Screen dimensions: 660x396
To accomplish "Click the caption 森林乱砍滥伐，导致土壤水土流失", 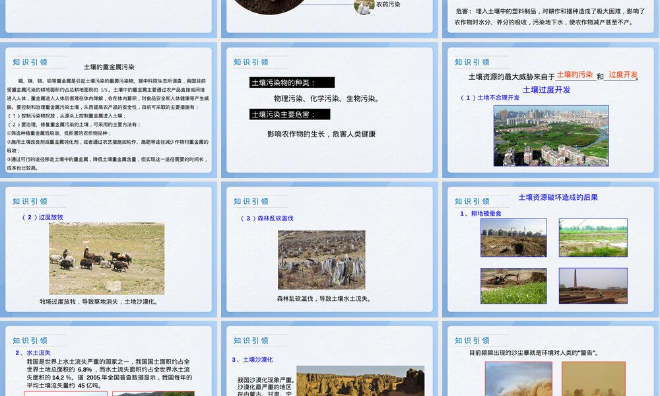I will pos(323,298).
